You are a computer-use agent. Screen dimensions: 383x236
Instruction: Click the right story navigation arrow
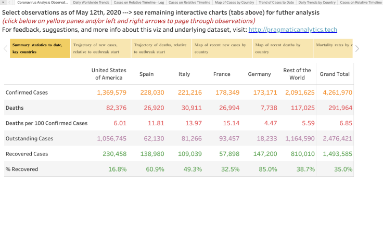click(x=357, y=48)
